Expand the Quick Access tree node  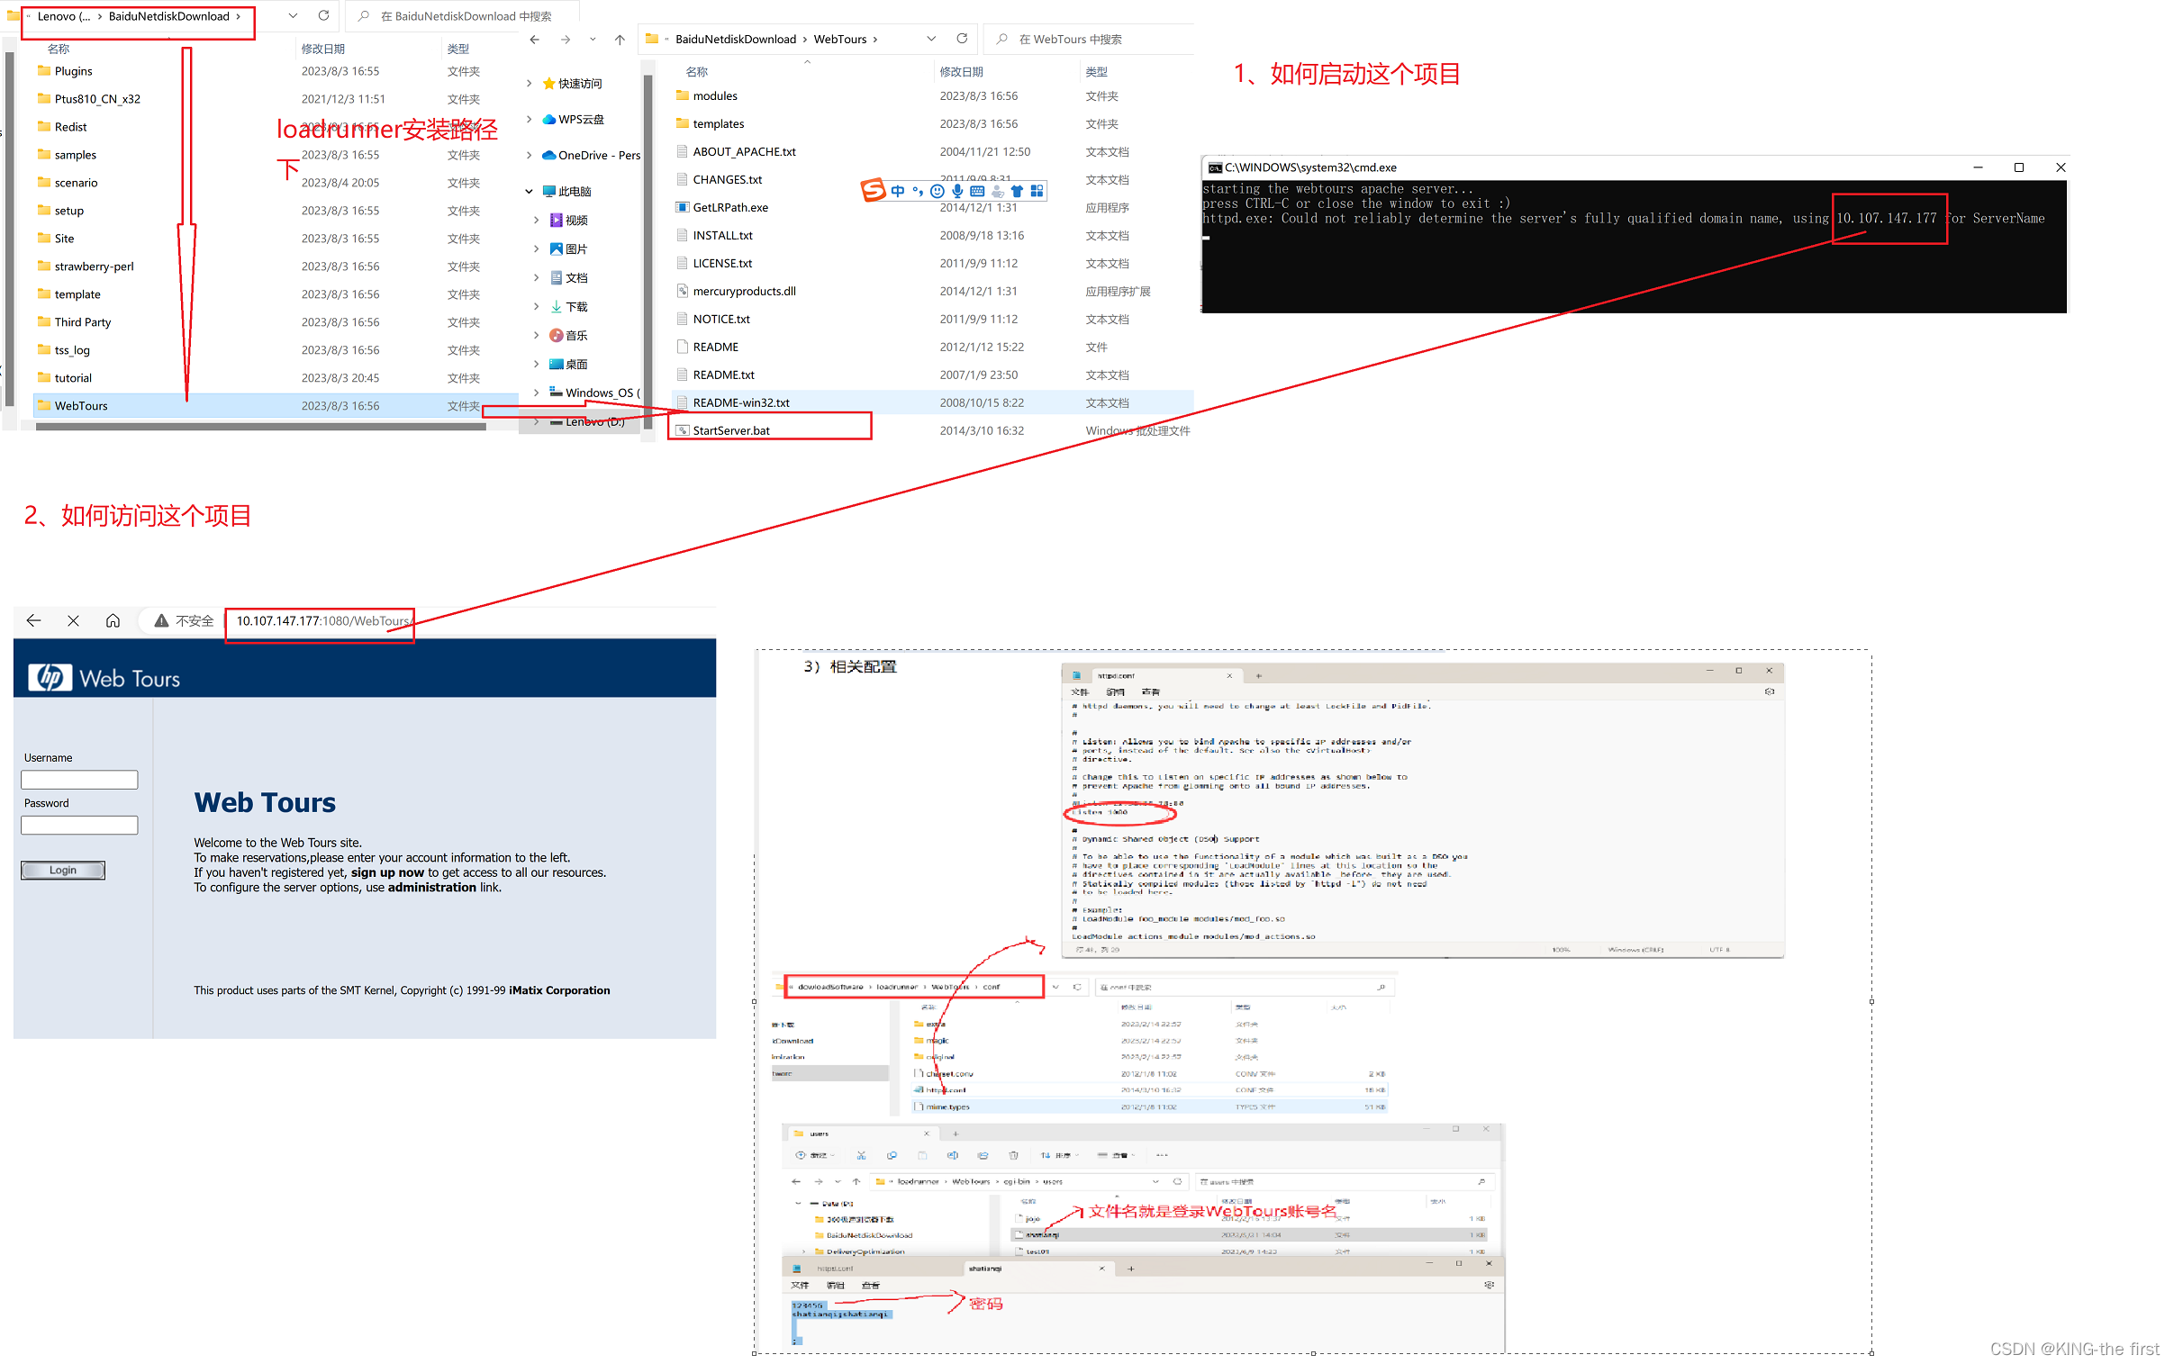point(530,83)
